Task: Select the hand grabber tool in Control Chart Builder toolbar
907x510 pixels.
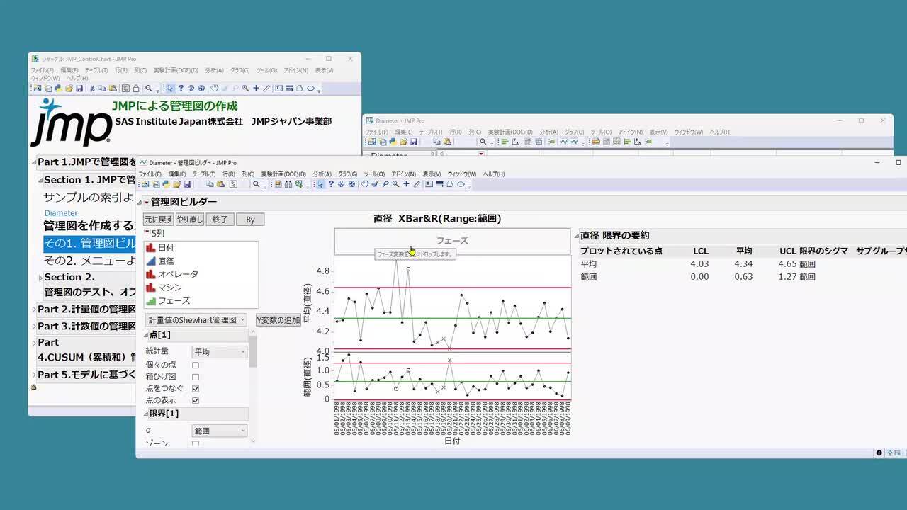Action: coord(364,184)
